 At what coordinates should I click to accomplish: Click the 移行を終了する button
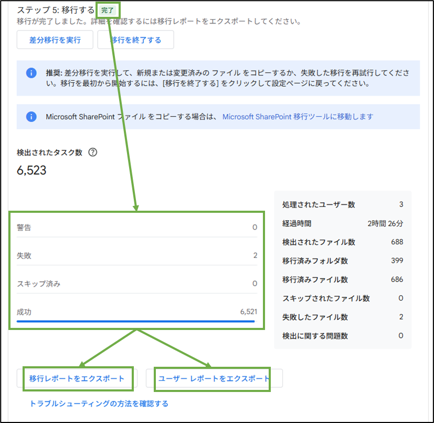coord(135,40)
